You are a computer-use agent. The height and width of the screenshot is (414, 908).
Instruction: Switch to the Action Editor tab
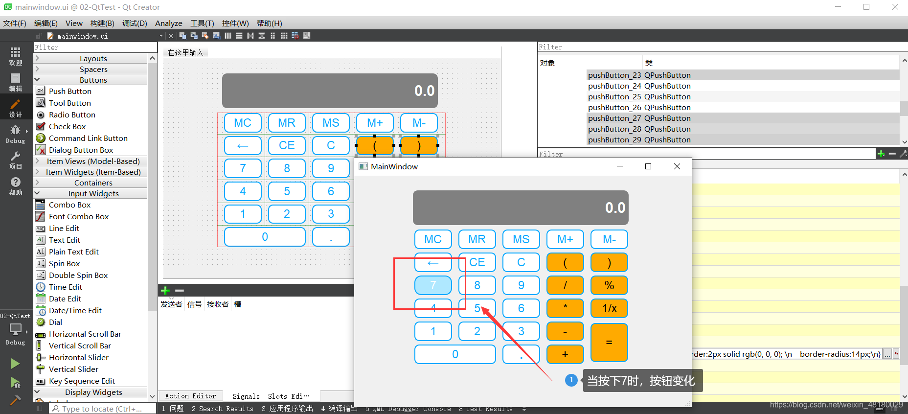point(190,396)
